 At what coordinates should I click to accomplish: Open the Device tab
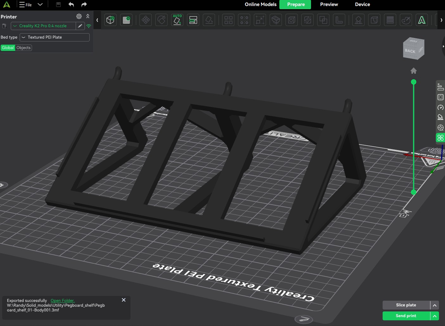click(362, 4)
